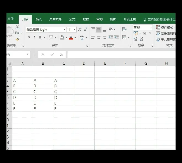Open the 文件 menu button
This screenshot has width=182, height=163.
pyautogui.click(x=10, y=19)
